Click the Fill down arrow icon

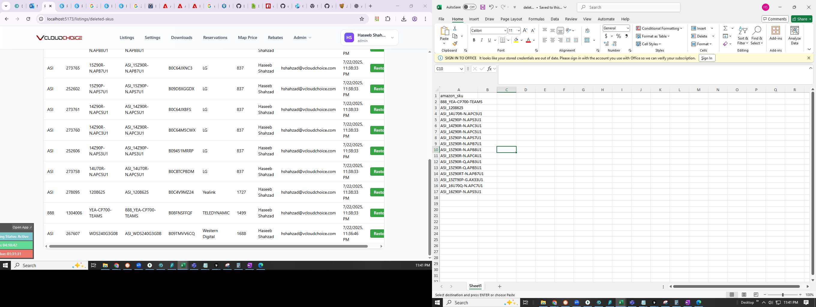725,36
